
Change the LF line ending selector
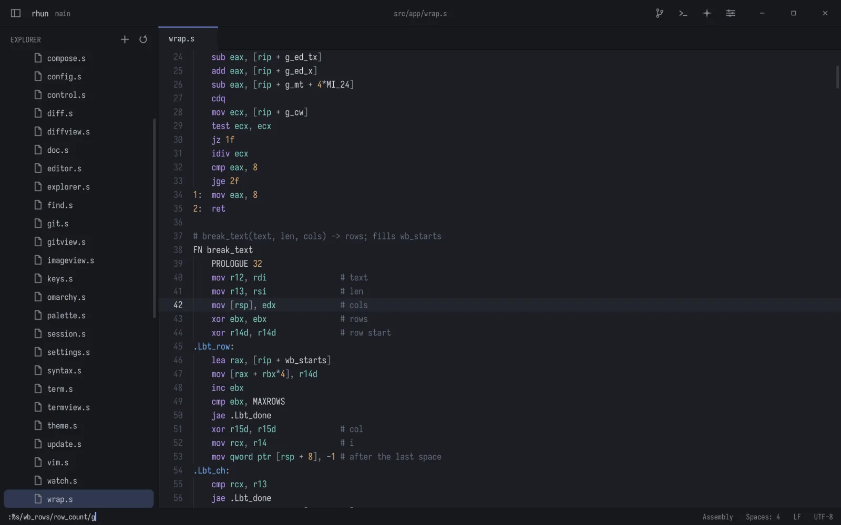797,517
